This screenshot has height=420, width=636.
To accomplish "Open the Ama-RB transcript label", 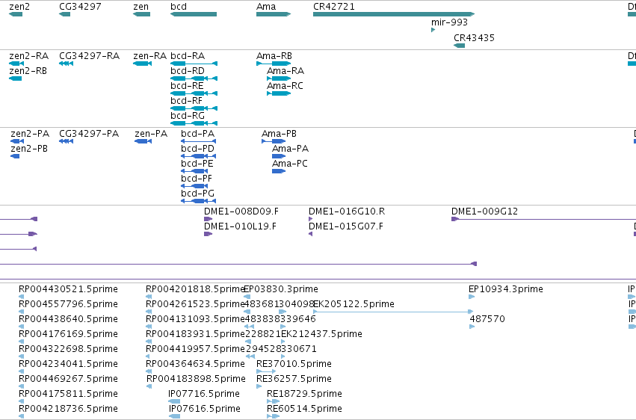I will tap(274, 55).
